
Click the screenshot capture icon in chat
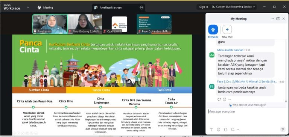[x=233, y=129]
